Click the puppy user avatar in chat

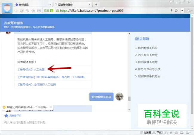point(119,97)
